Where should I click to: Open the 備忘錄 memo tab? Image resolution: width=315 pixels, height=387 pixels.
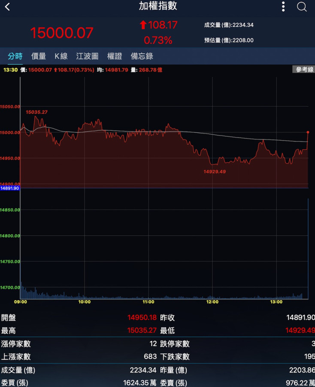[142, 56]
